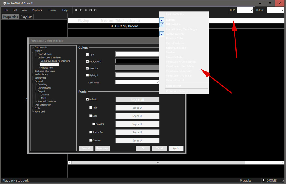
Task: Switch to the Properties tab
Action: (10, 17)
